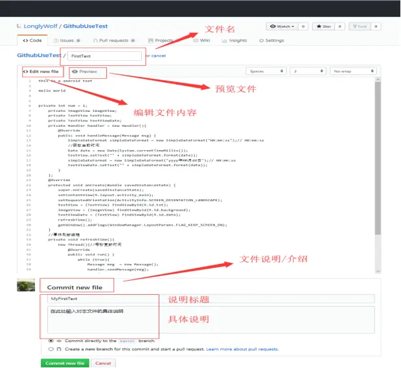Select Create a new branch radio option
The image size is (401, 368).
click(x=51, y=349)
